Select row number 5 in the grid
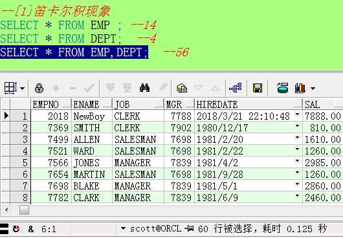The height and width of the screenshot is (238, 343). pos(21,162)
